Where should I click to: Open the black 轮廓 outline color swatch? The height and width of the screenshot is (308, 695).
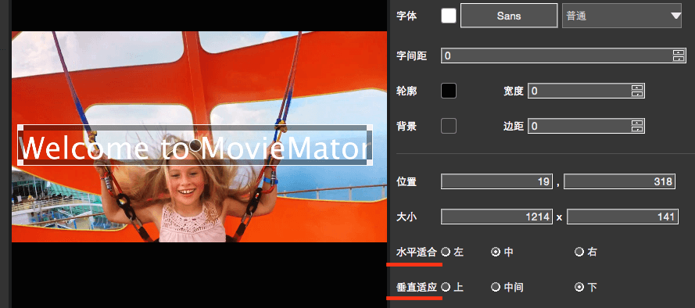point(449,91)
